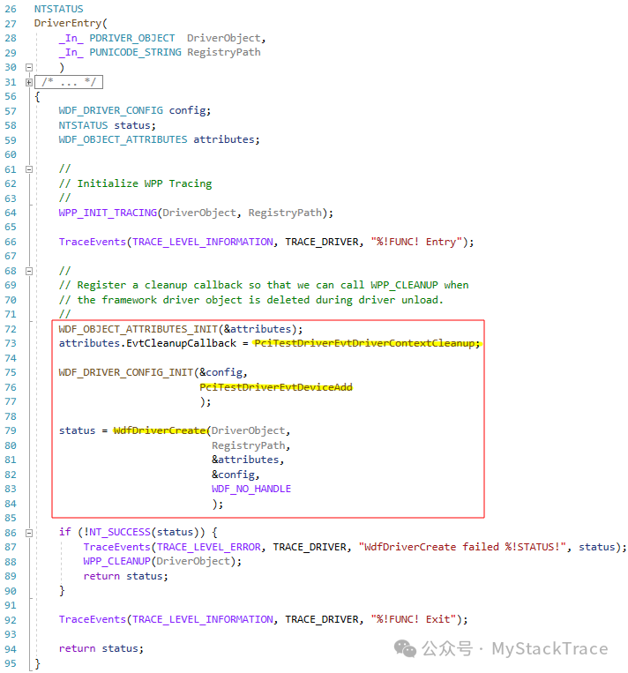
Task: Click highlighted WdfDriverCreate call
Action: click(160, 431)
